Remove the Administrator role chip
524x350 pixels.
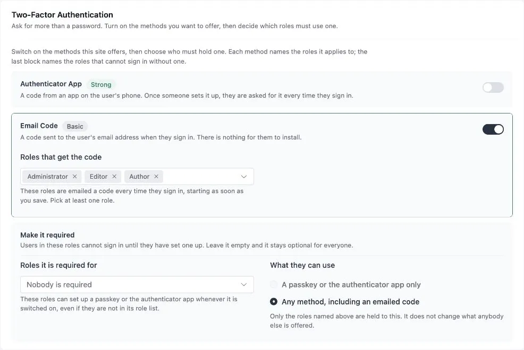(74, 177)
